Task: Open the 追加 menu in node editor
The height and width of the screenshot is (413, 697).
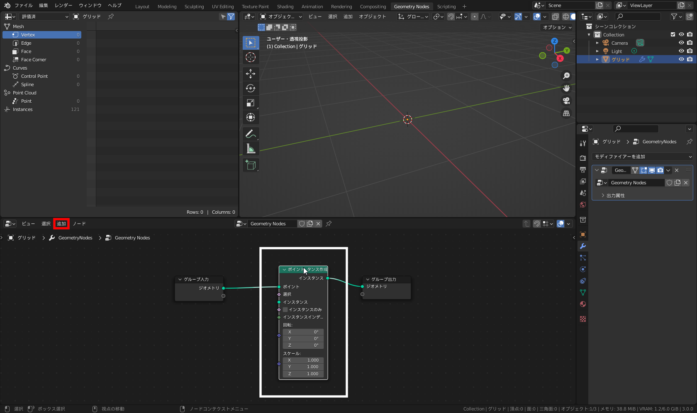Action: point(61,224)
